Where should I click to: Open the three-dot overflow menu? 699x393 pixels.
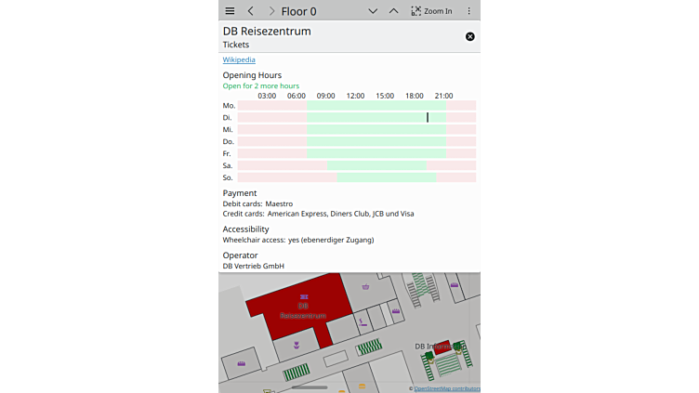(468, 11)
